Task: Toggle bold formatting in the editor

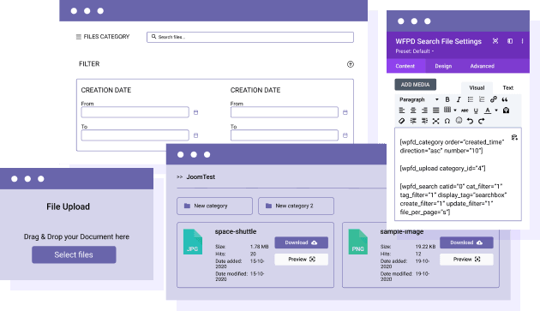Action: pyautogui.click(x=447, y=99)
